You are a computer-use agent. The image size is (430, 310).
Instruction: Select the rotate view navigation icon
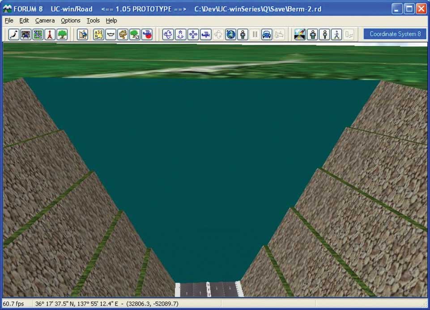click(x=168, y=34)
